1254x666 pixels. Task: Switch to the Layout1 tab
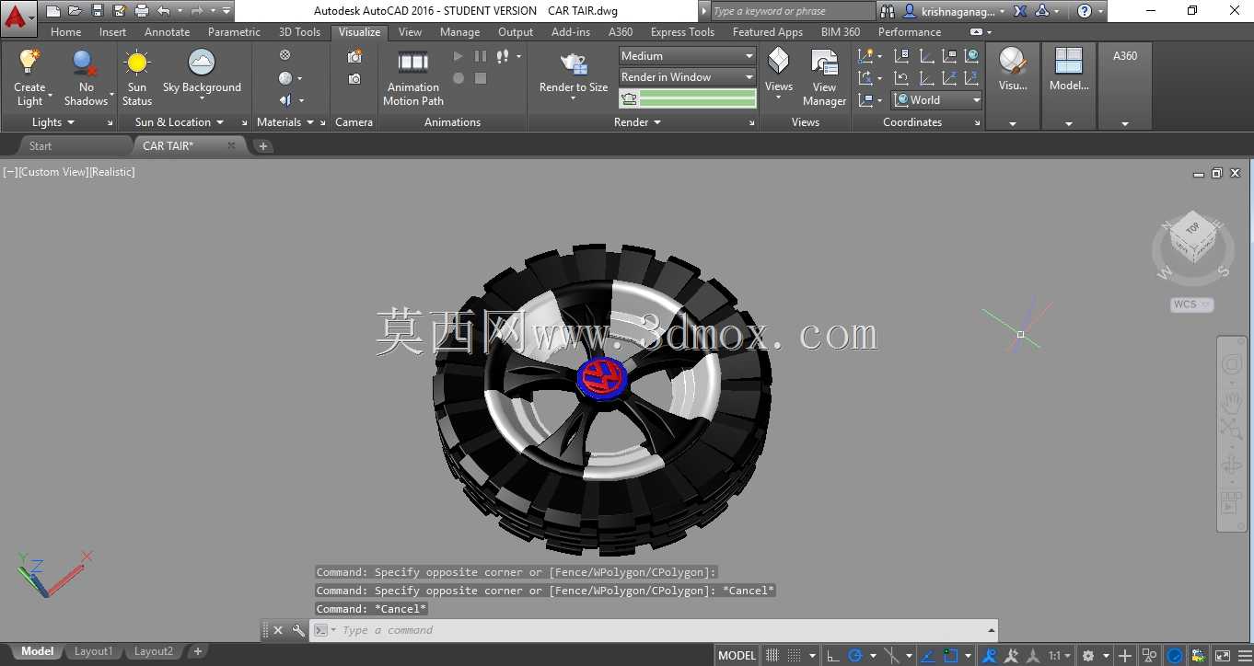93,651
